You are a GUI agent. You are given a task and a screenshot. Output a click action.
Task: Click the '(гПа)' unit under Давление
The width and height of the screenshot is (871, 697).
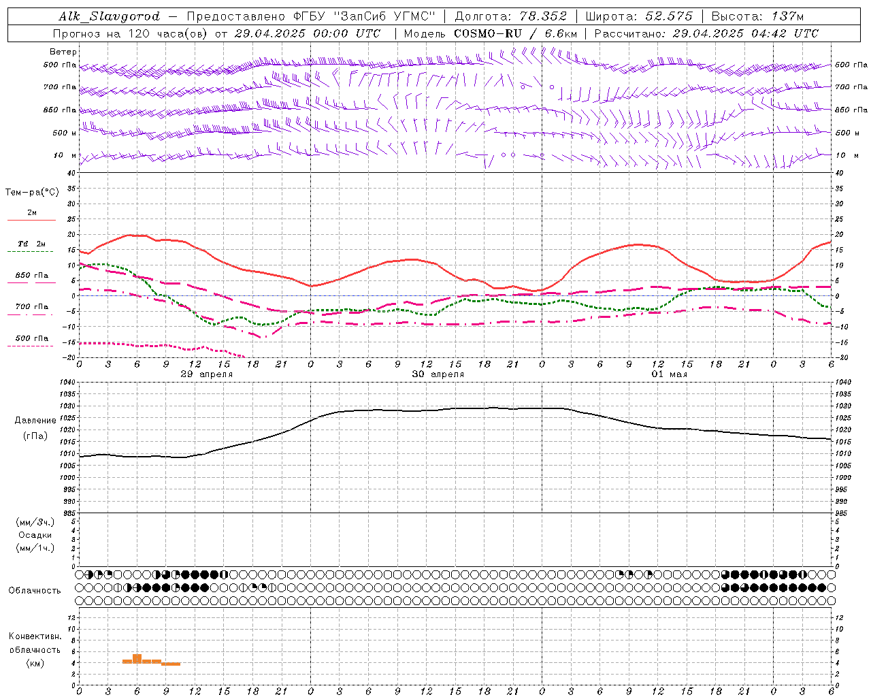35,436
